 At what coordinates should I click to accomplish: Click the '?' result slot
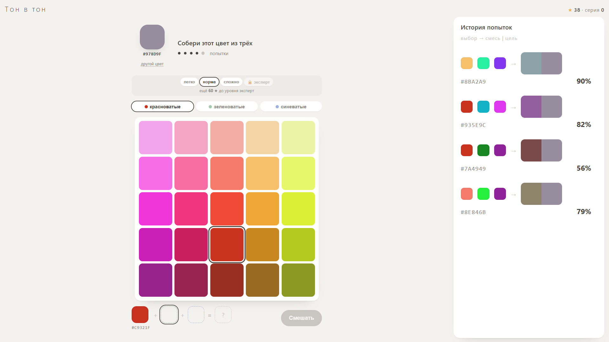pos(223,314)
